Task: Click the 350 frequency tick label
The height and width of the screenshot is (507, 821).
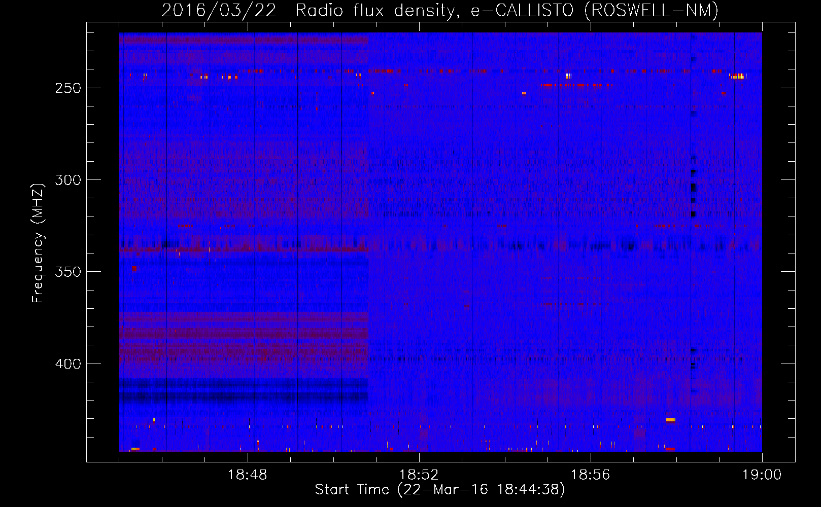Action: [x=68, y=272]
